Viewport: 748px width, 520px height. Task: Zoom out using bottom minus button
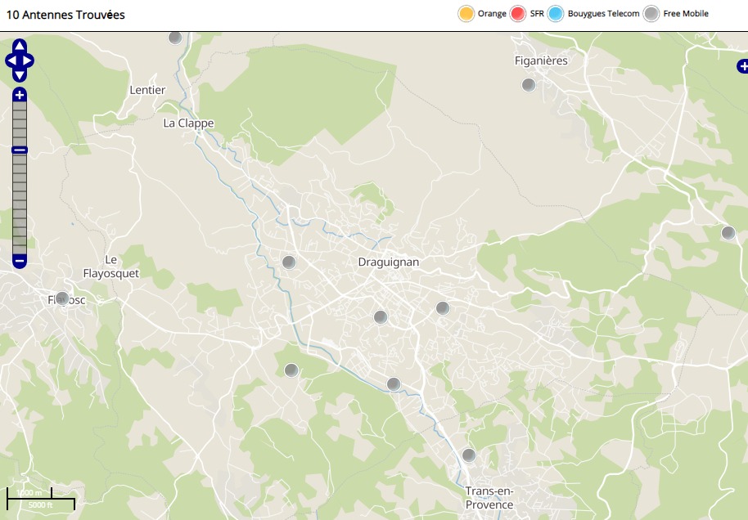[20, 261]
